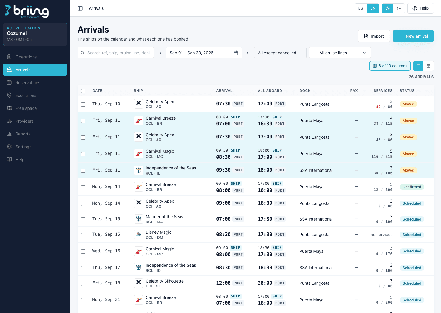441x313 pixels.
Task: Switch to calendar view icon
Action: pyautogui.click(x=428, y=66)
